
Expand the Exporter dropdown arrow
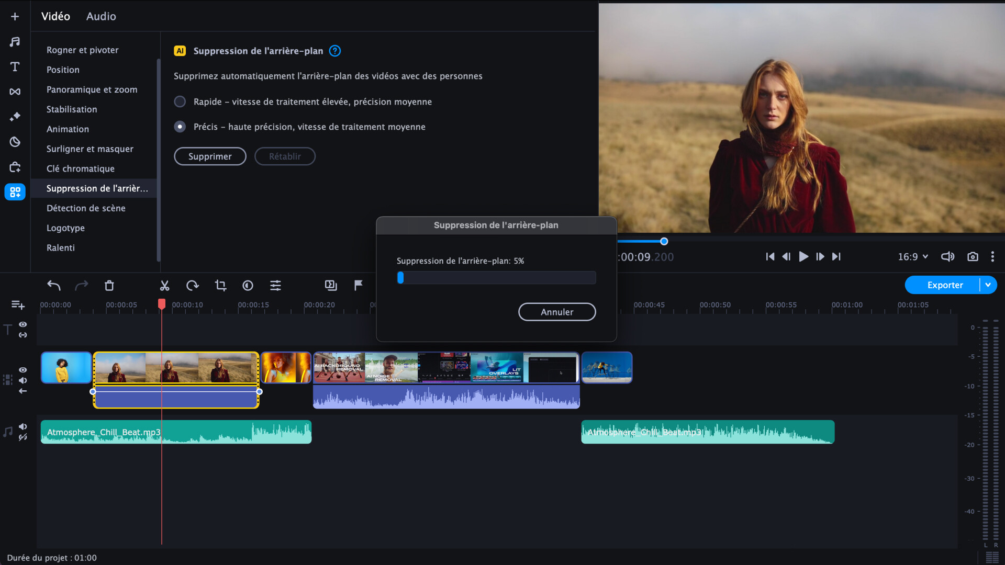[x=988, y=285]
